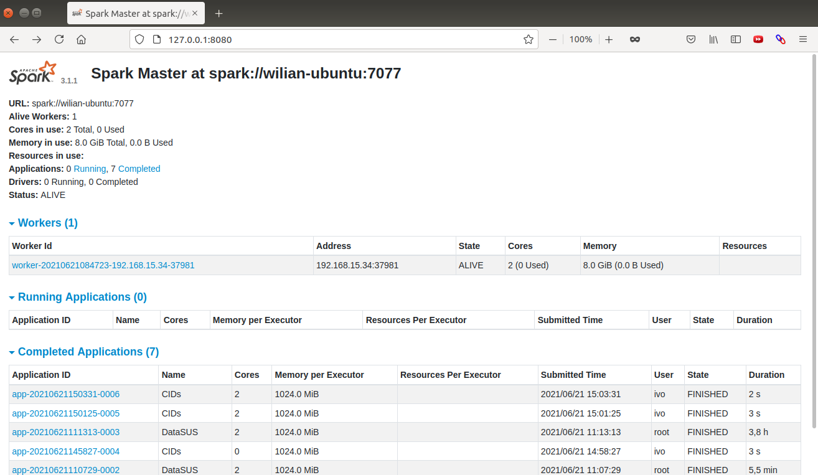Image resolution: width=818 pixels, height=475 pixels.
Task: Open the Running applications link
Action: (x=90, y=169)
